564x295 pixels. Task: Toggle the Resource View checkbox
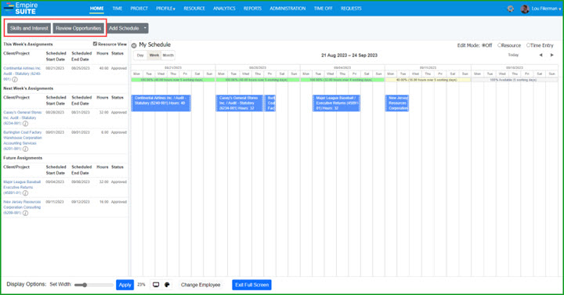click(96, 44)
